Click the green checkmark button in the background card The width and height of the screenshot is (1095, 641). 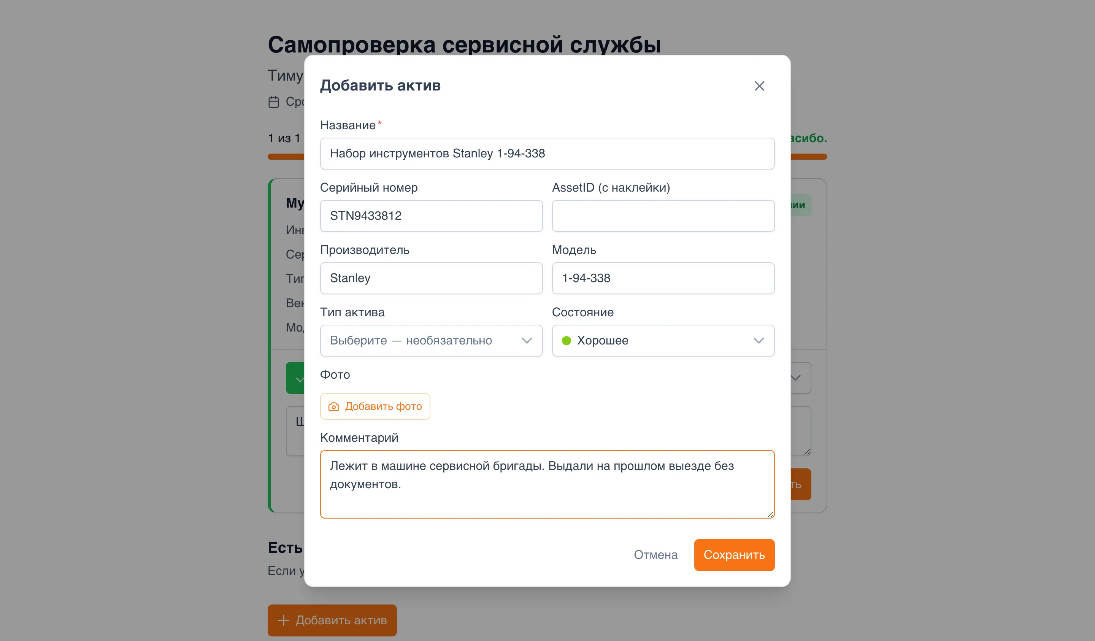[295, 378]
